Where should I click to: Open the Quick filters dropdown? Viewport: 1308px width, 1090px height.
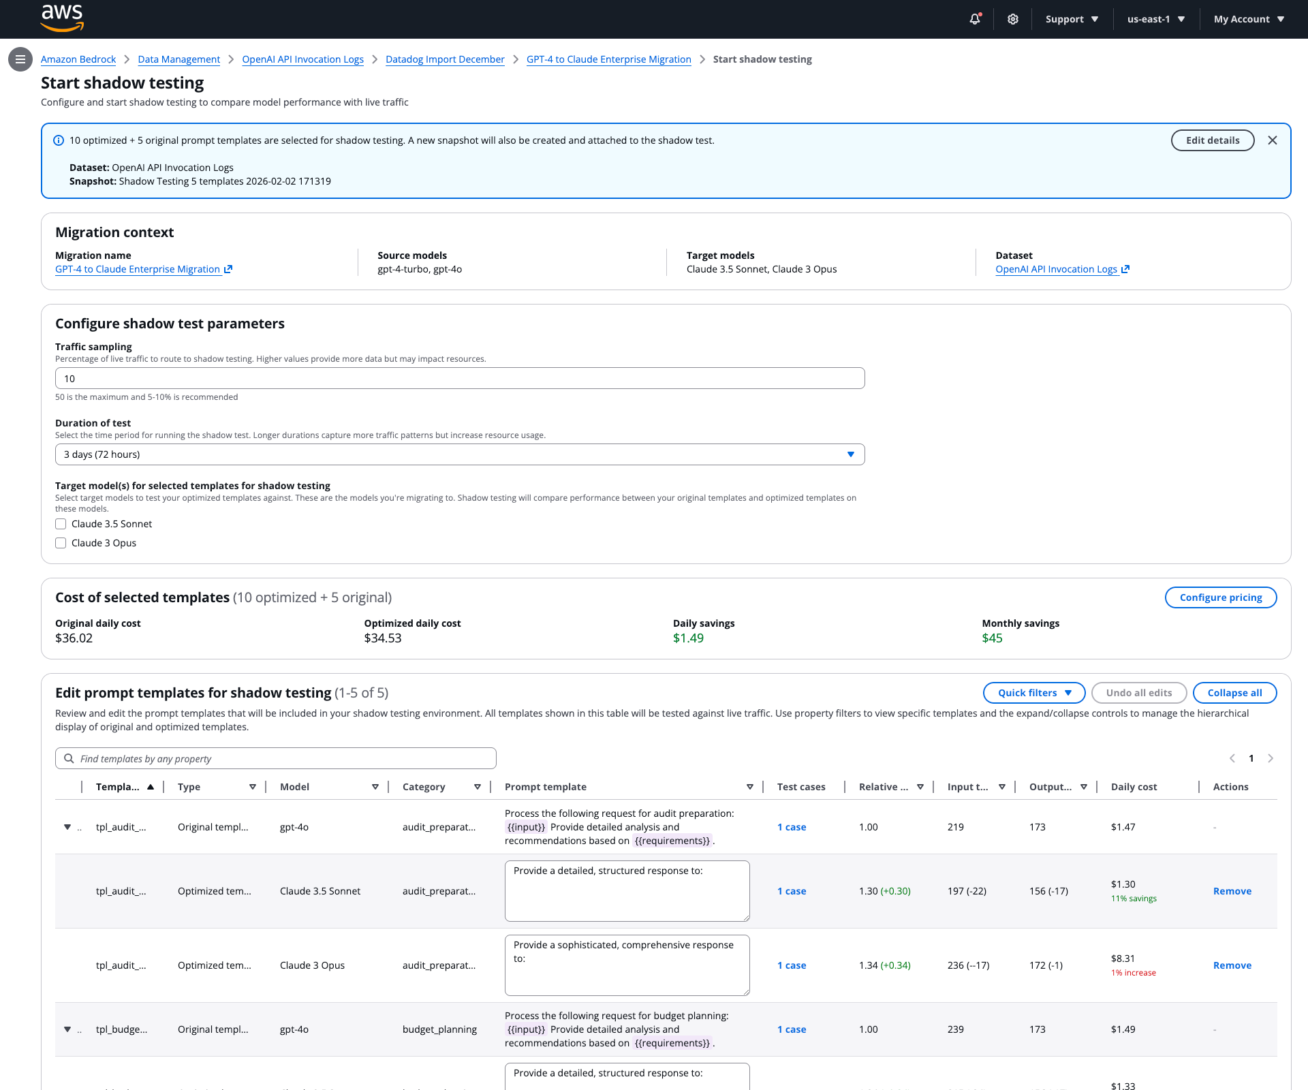[x=1034, y=693]
